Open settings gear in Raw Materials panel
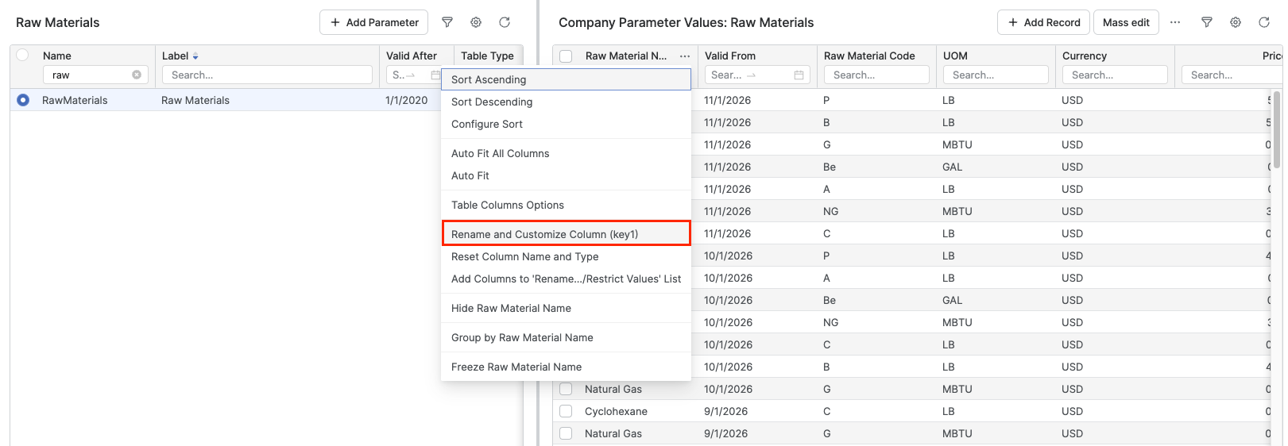The image size is (1288, 446). [x=476, y=22]
